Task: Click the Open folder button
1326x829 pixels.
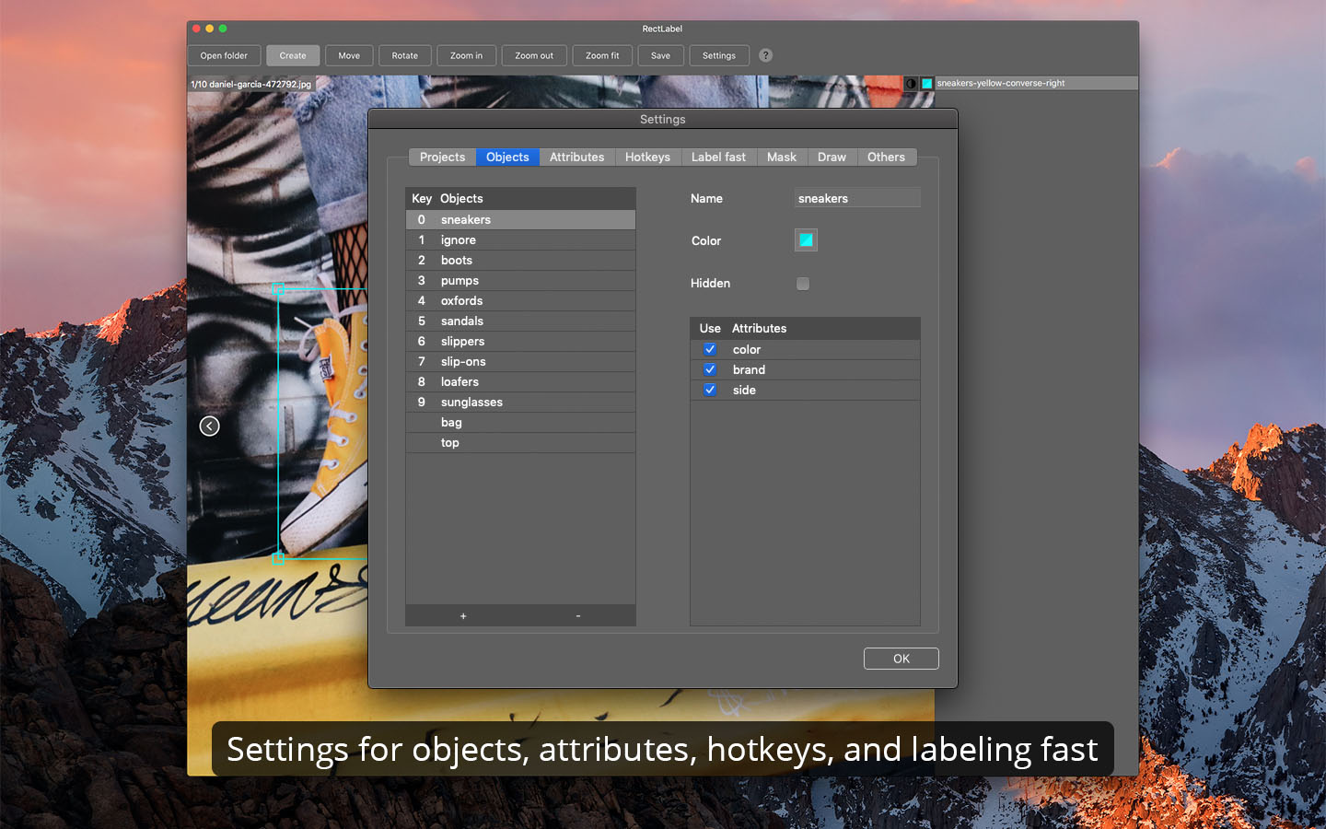Action: [224, 55]
